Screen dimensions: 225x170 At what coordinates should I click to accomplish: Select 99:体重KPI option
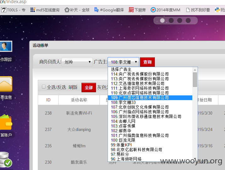[150, 145]
